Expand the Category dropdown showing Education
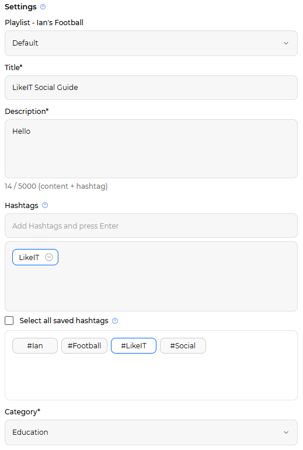The height and width of the screenshot is (450, 303). coord(151,432)
